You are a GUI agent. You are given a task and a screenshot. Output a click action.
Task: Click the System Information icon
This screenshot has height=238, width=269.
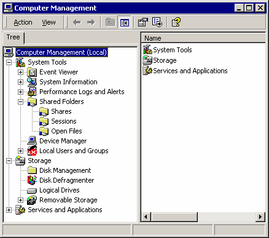(32, 82)
